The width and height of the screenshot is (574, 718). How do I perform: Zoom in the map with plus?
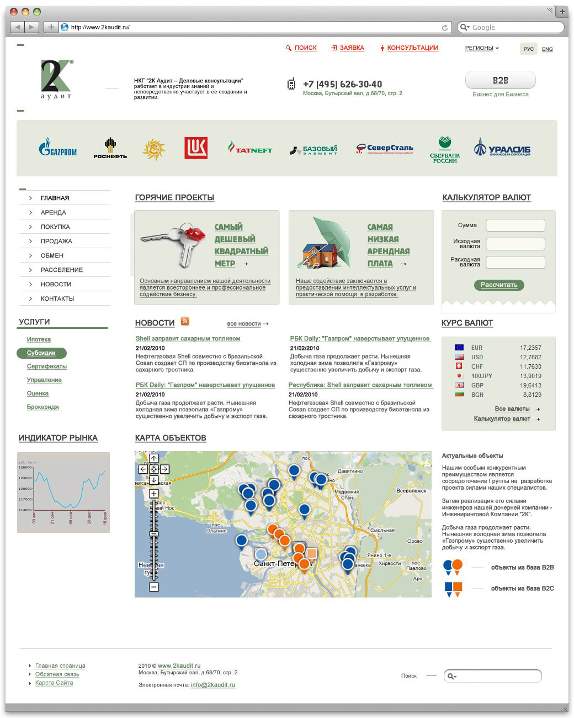(x=154, y=494)
